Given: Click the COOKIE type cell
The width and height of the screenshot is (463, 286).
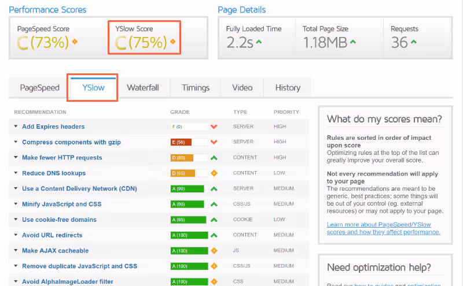Looking at the screenshot, I should coord(242,220).
